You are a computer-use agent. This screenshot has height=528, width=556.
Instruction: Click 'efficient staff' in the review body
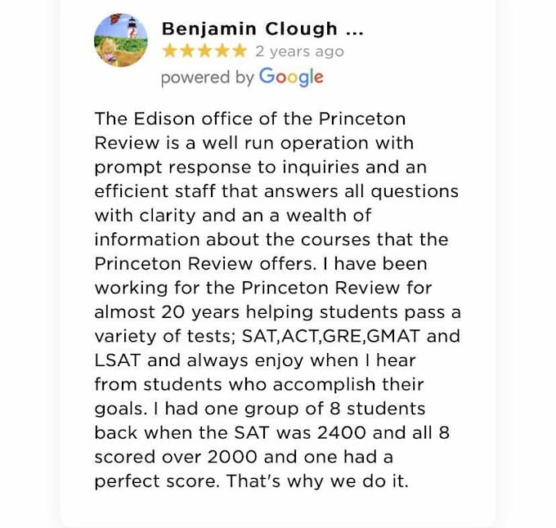[x=155, y=191]
